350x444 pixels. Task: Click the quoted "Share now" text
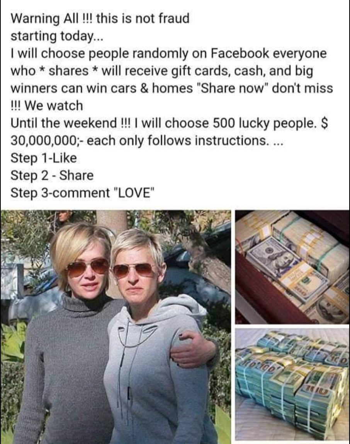234,88
